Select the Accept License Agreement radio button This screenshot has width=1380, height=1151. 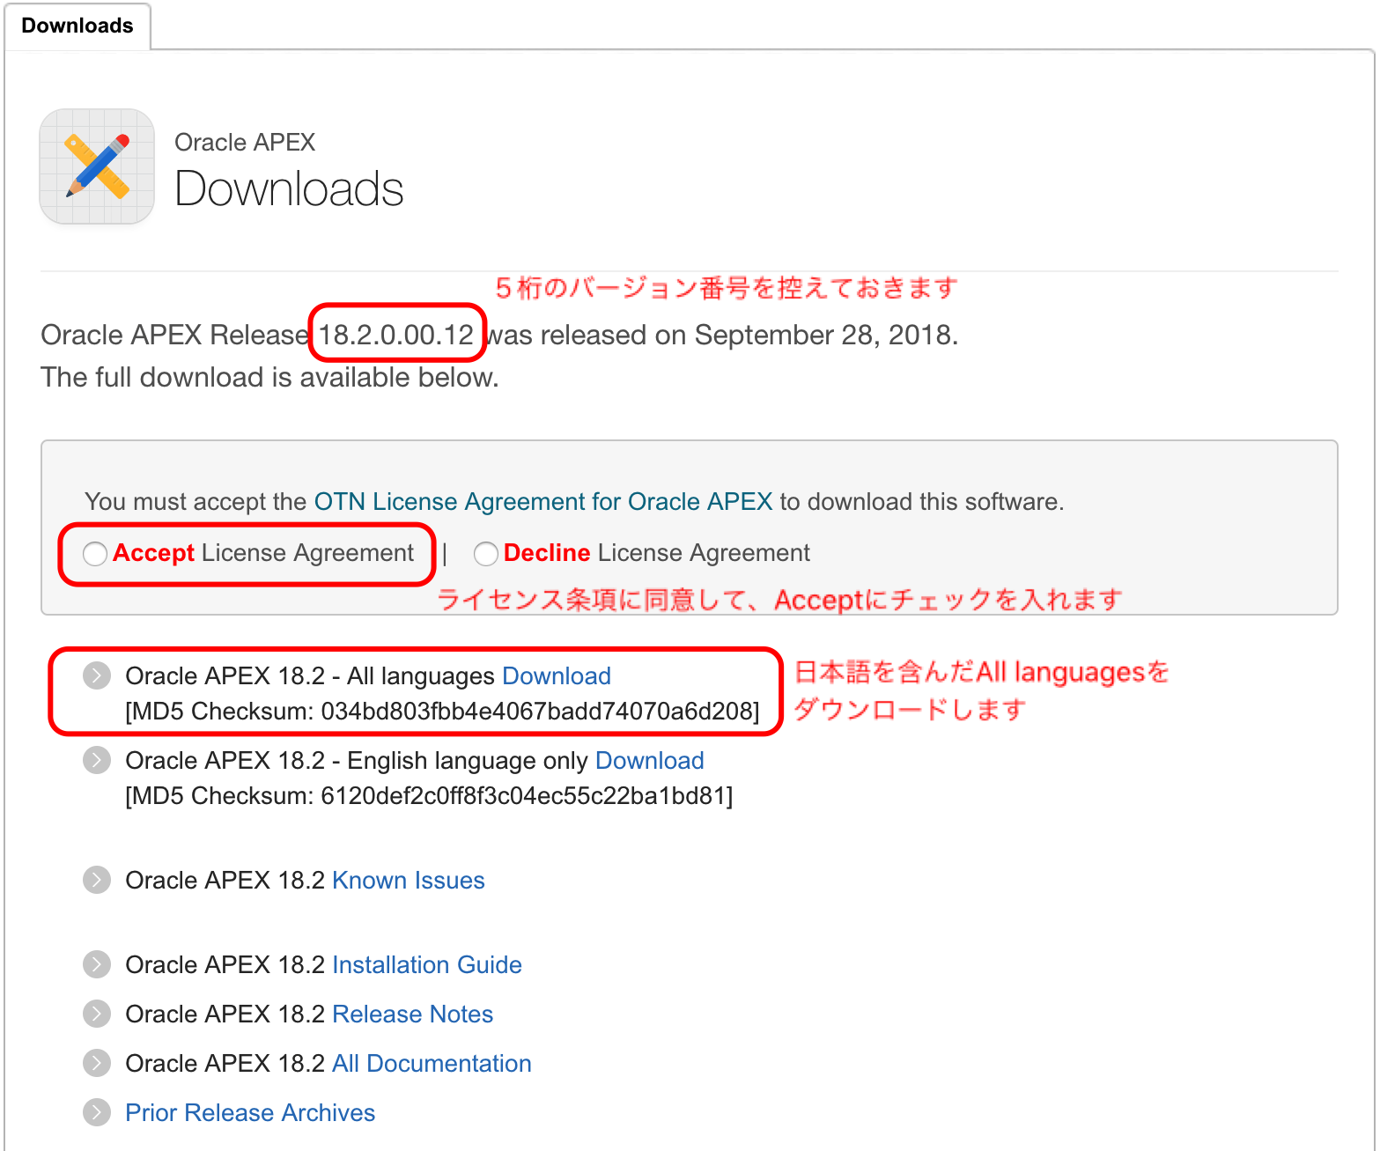click(95, 554)
